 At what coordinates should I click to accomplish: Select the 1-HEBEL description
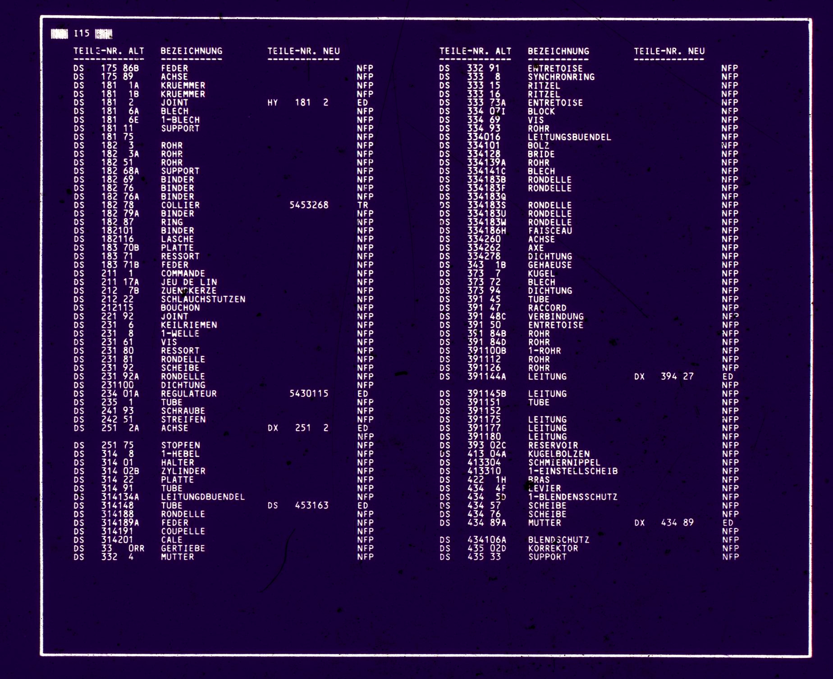(180, 454)
